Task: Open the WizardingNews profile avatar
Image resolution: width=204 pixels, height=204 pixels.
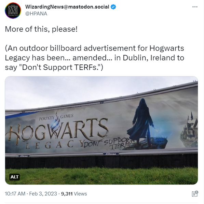Action: click(x=13, y=11)
